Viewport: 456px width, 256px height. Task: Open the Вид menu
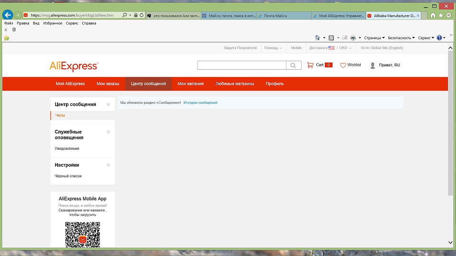pyautogui.click(x=36, y=23)
